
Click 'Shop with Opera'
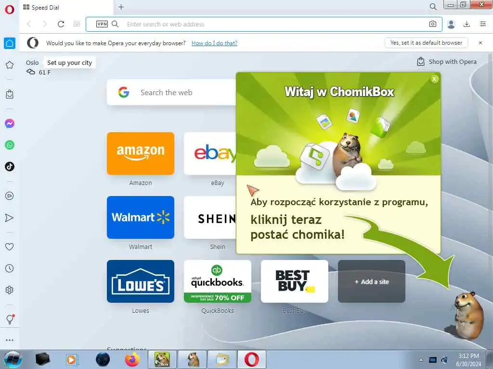[446, 62]
